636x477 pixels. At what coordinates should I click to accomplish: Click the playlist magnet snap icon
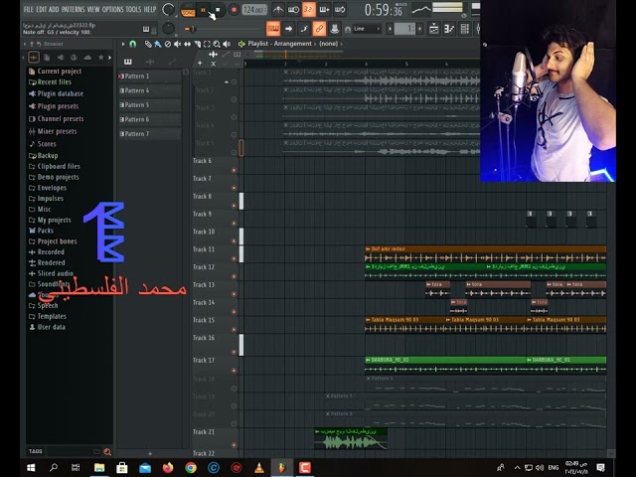pyautogui.click(x=132, y=44)
